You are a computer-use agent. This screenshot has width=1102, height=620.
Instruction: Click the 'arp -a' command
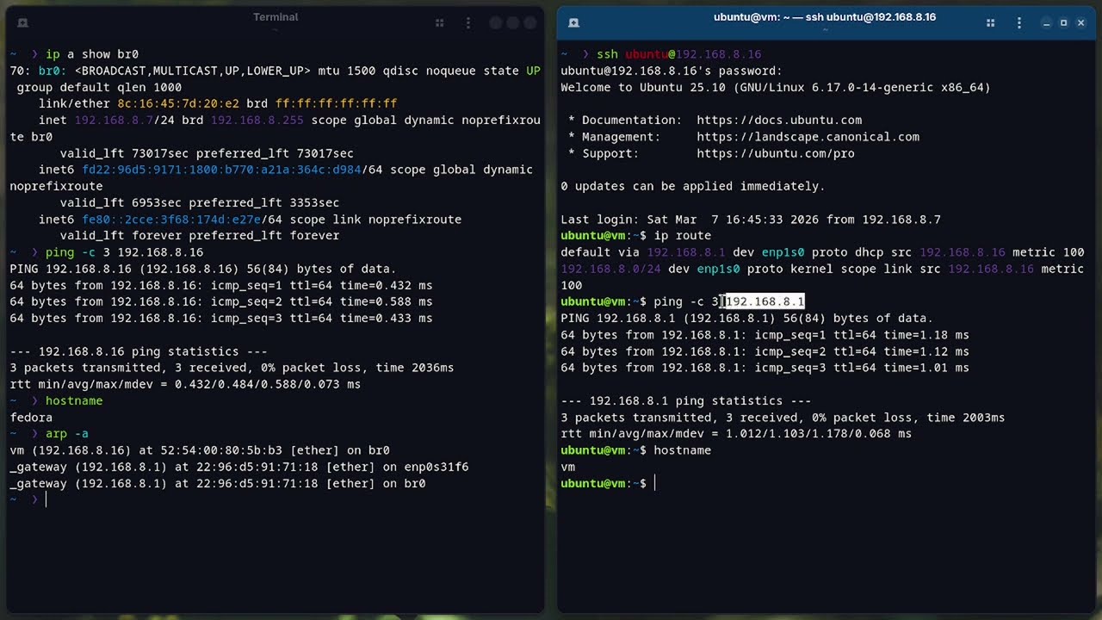[67, 434]
